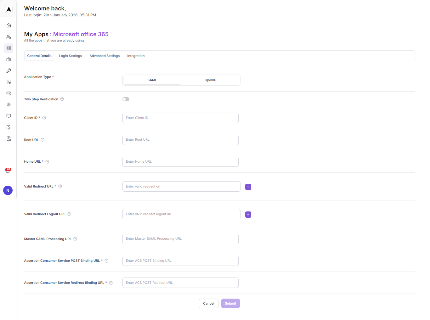Image resolution: width=430 pixels, height=320 pixels.
Task: Open the Advanced Settings tab
Action: tap(105, 56)
